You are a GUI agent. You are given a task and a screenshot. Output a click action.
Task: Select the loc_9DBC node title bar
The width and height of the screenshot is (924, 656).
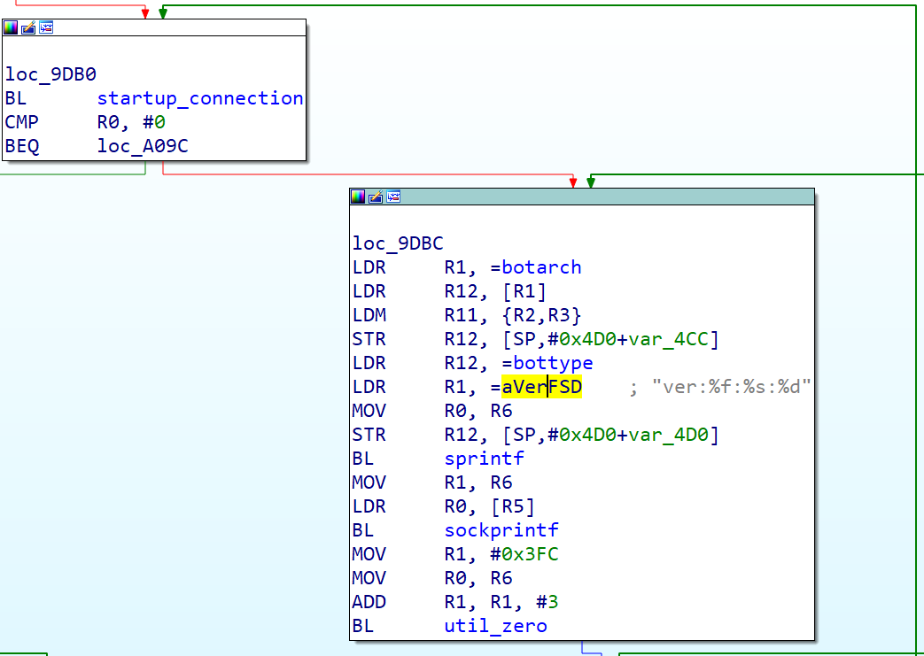[x=582, y=197]
